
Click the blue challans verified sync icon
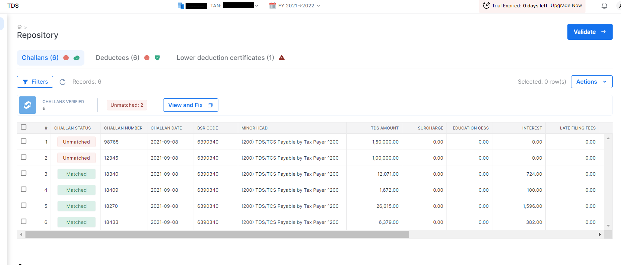(x=27, y=105)
